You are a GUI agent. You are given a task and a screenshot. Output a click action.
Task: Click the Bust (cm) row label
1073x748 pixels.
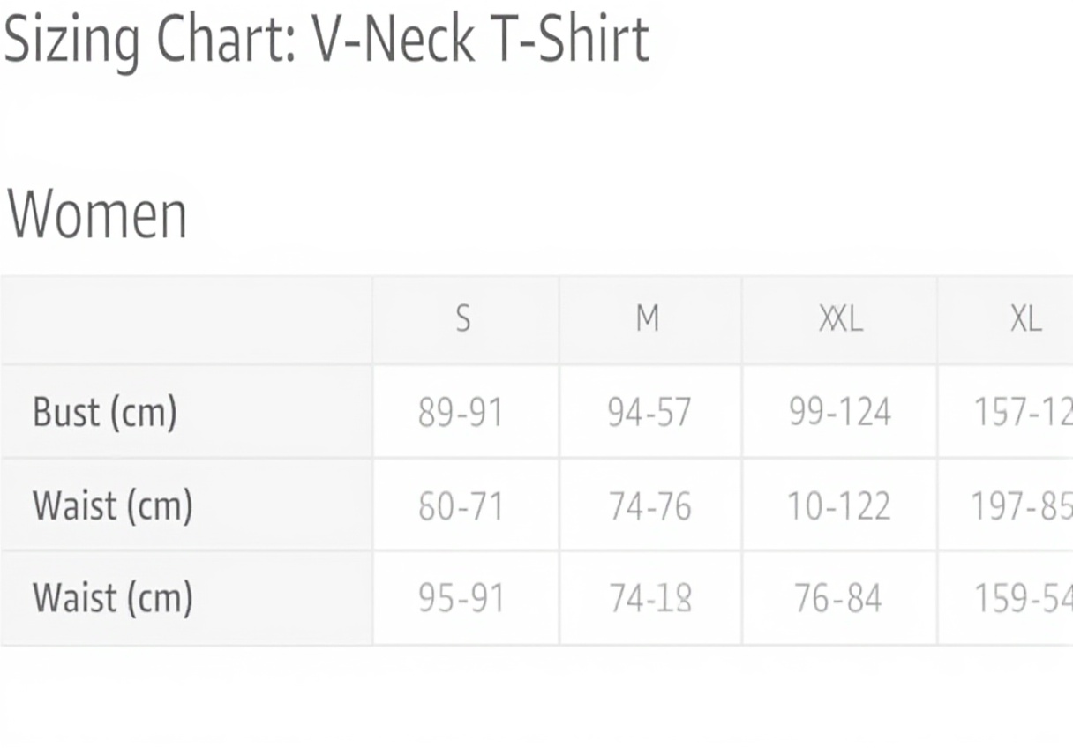tap(105, 412)
